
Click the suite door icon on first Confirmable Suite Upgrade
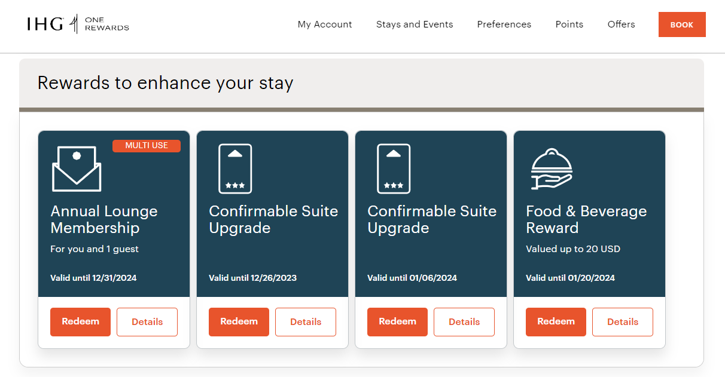235,168
